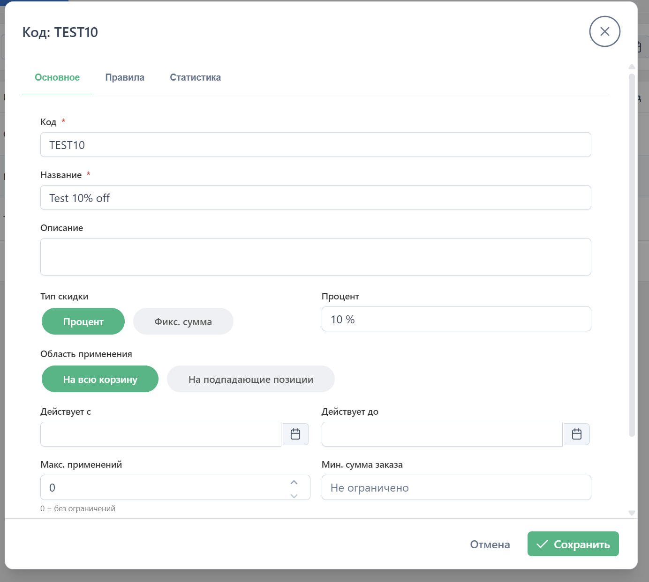This screenshot has height=582, width=649.
Task: Open calendar picker for Действует с
Action: (x=295, y=434)
